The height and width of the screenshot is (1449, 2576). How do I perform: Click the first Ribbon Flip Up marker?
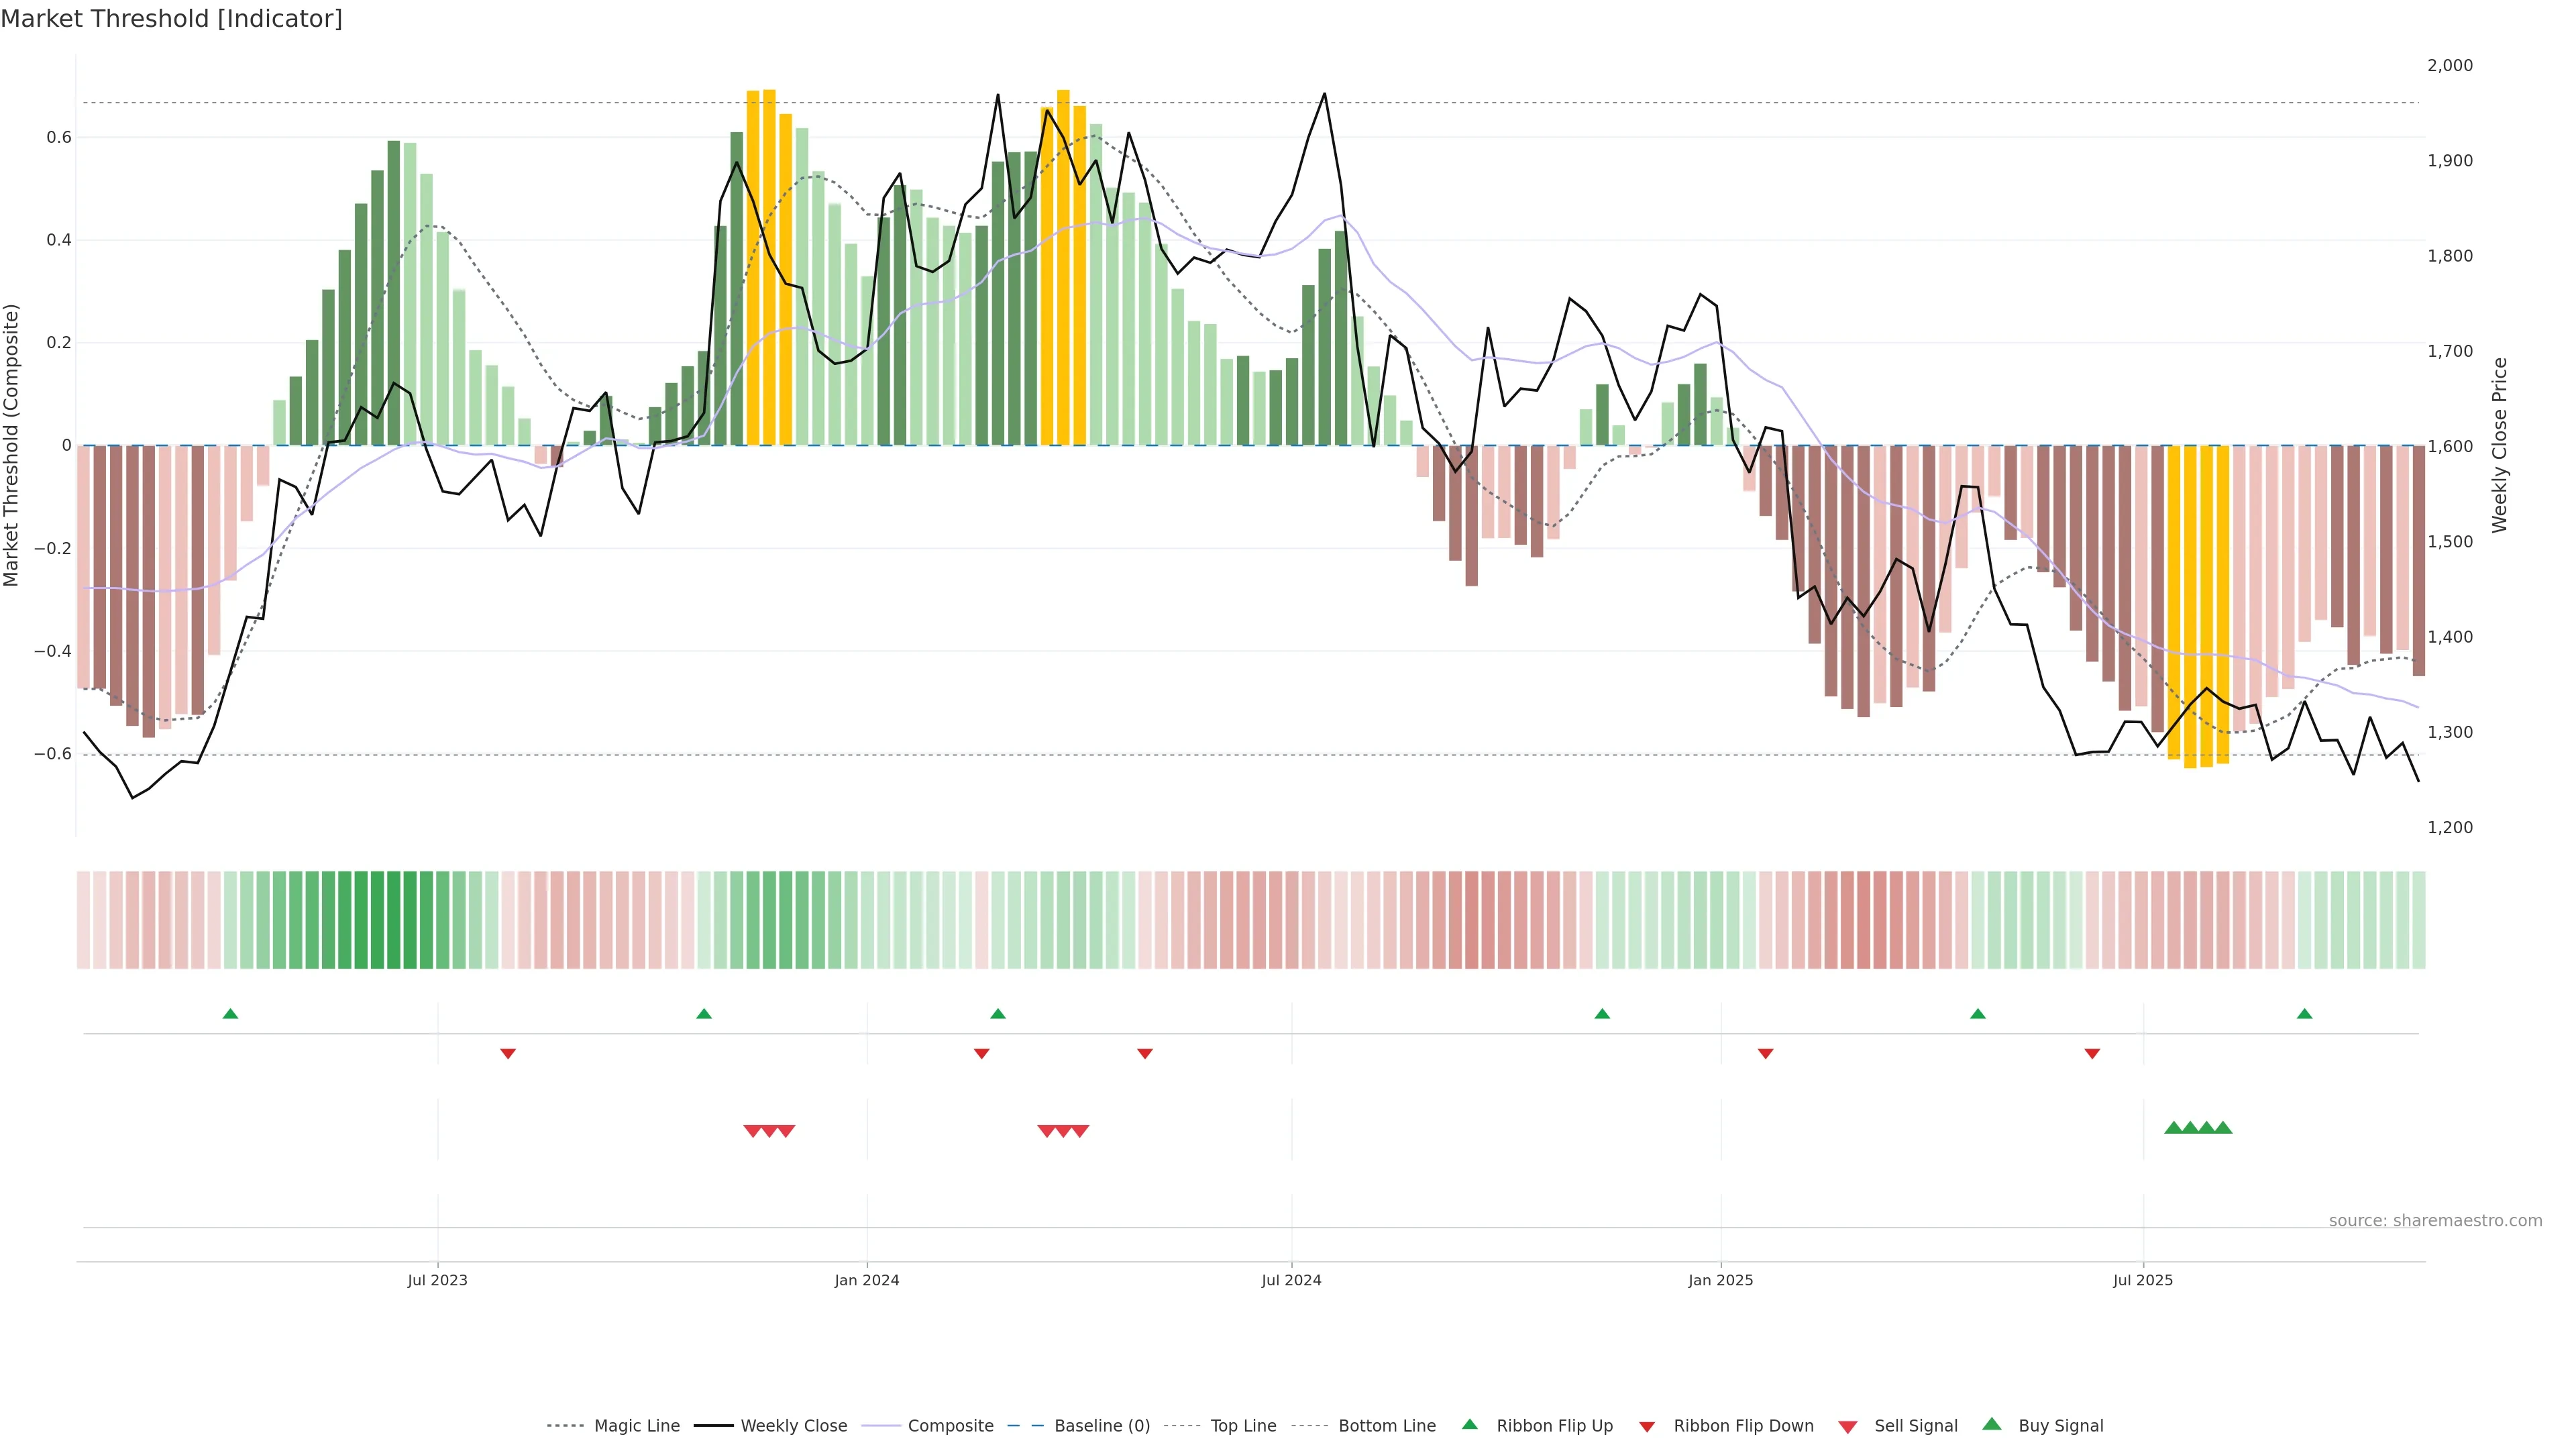click(x=230, y=1014)
